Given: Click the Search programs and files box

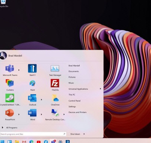Looking at the screenshot, I should 33,134.
